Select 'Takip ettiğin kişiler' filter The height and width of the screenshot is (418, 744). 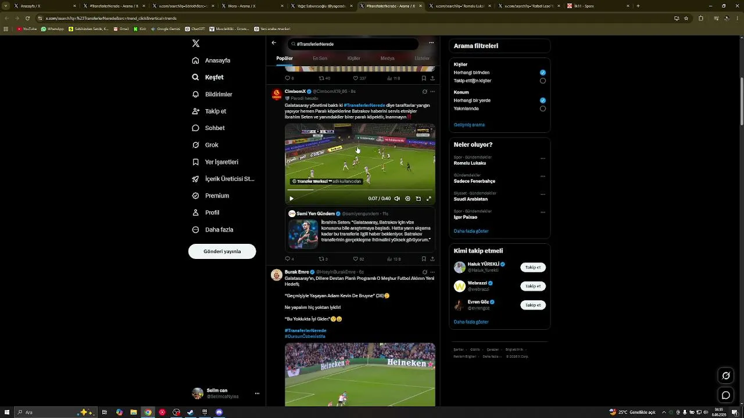(543, 81)
